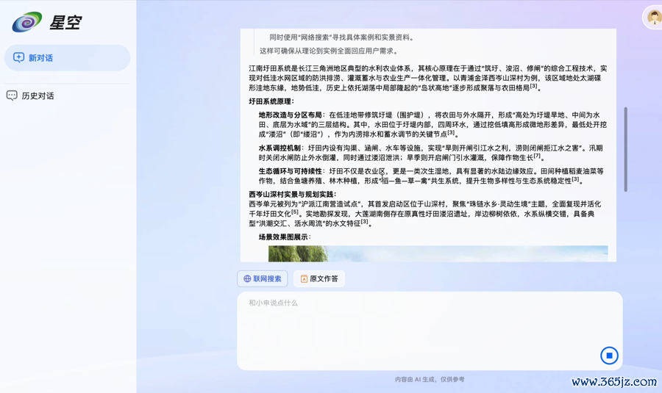Screen dimensions: 662x393
Task: Click the document icon in 原文作答
Action: pyautogui.click(x=304, y=279)
